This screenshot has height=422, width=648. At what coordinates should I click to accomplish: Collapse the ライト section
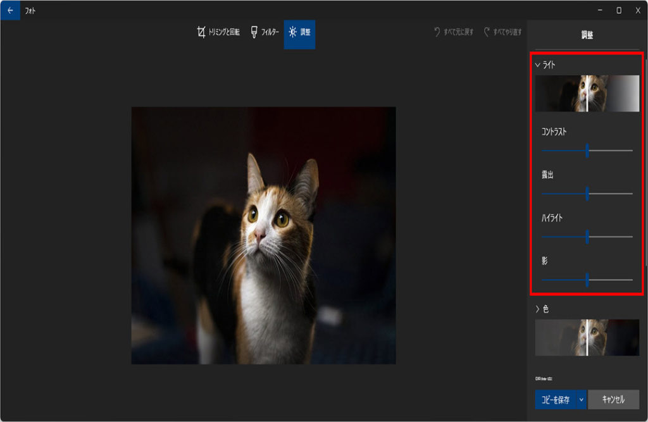point(538,65)
